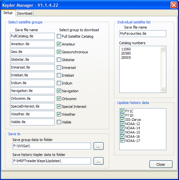Click the MyFavourites.tle file name field
Viewport: 179px width, 180px height.
(x=143, y=34)
